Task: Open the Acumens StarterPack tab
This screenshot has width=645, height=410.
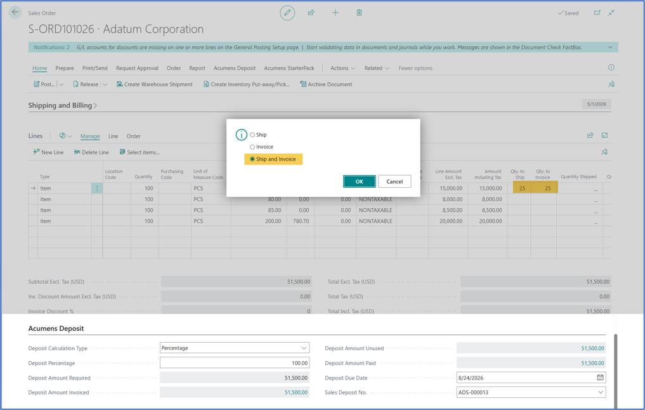Action: pos(289,68)
